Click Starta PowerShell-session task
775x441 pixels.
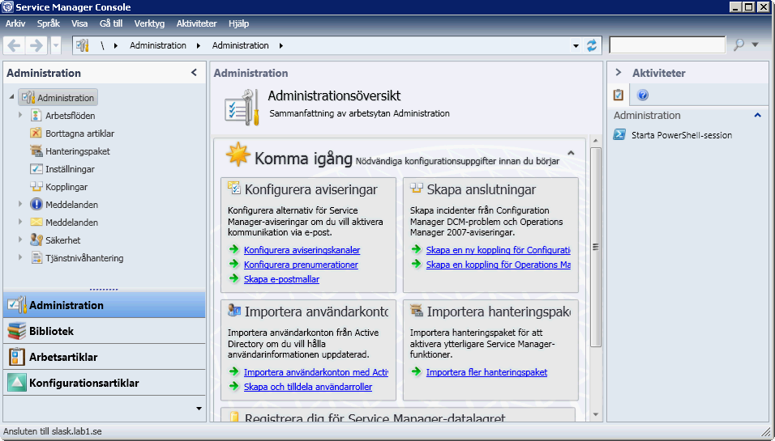click(682, 135)
